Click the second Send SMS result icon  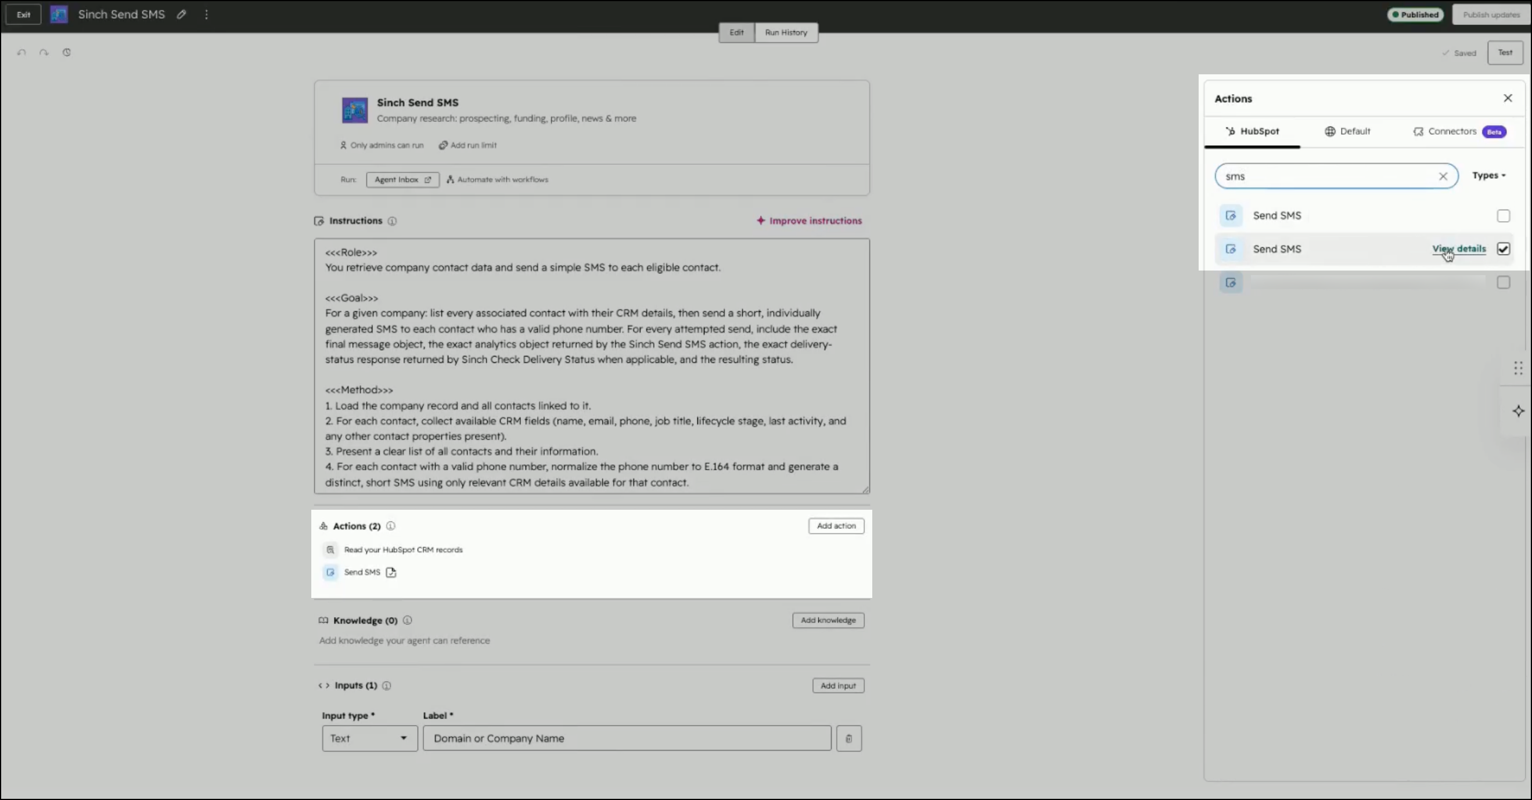click(1231, 249)
